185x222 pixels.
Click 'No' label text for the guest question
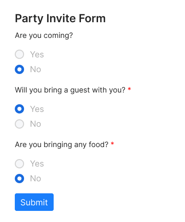[36, 124]
